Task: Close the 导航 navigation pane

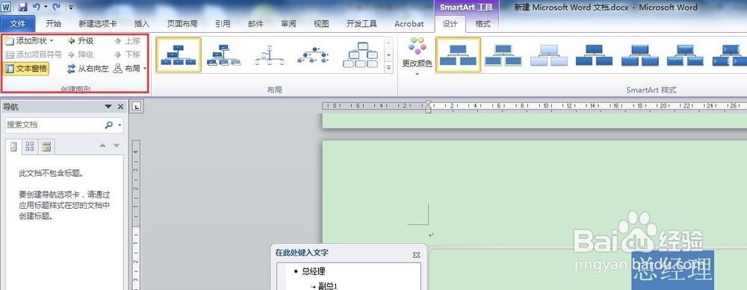Action: 120,107
